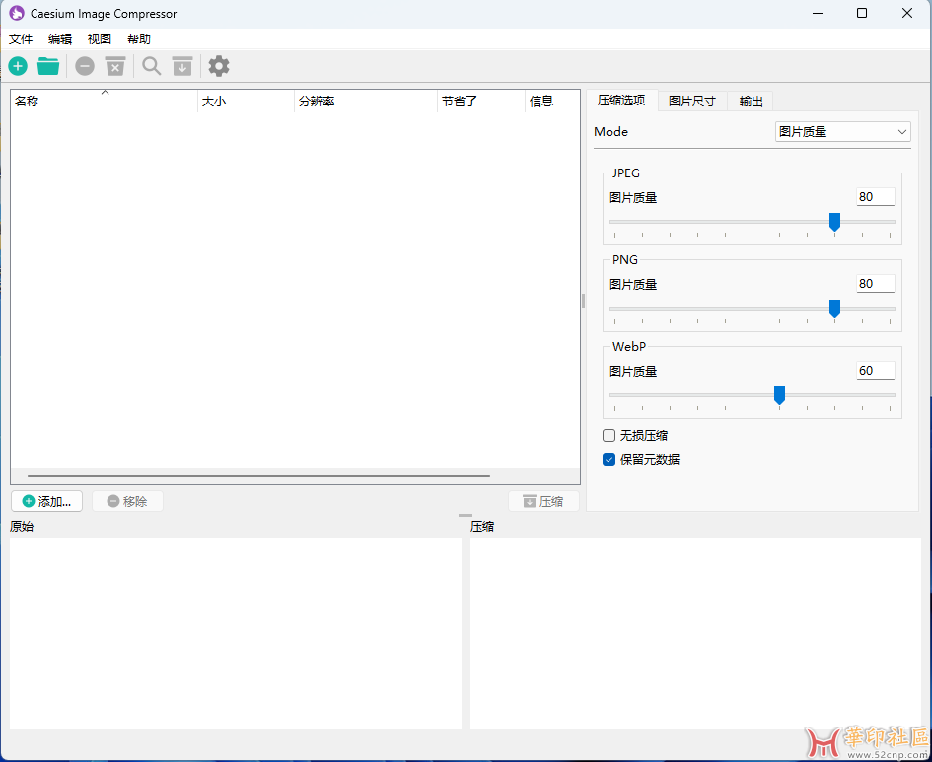932x762 pixels.
Task: Click the PNG quality value field
Action: click(x=876, y=284)
